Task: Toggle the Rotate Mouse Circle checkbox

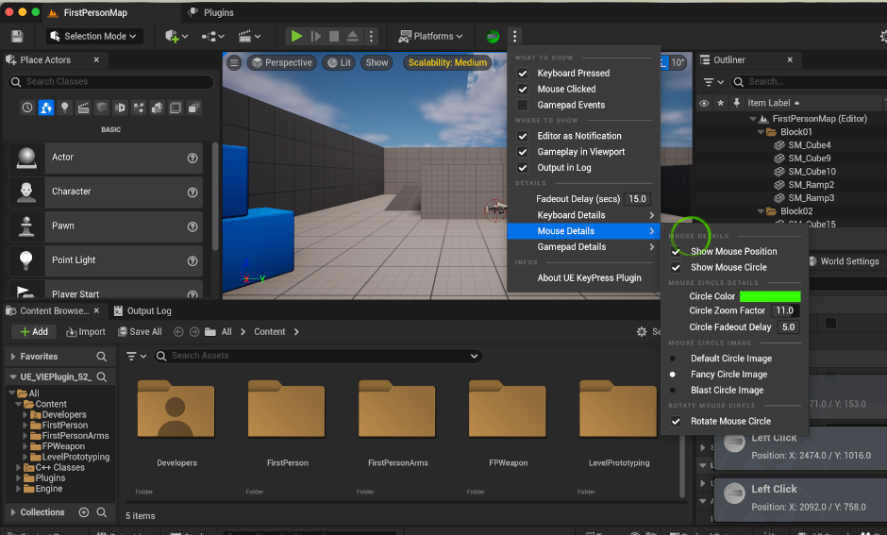Action: coord(676,421)
